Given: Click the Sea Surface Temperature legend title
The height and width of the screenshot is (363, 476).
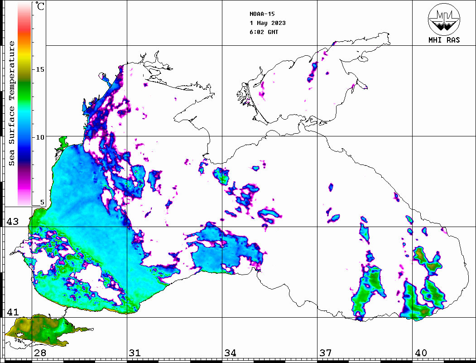Looking at the screenshot, I should pos(11,104).
